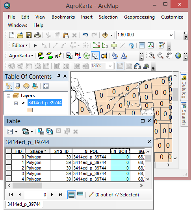Jump to last record in table
Screen dimensions: 191x211
pos(61,194)
